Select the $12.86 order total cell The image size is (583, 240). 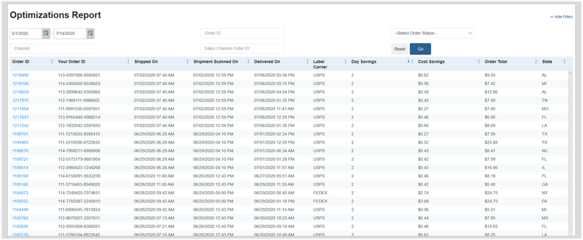pos(491,92)
